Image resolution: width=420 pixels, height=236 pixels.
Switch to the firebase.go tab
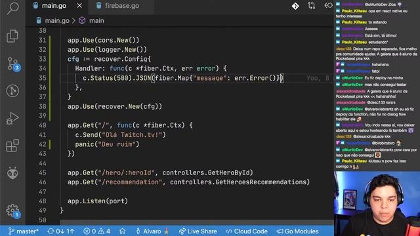coord(122,6)
